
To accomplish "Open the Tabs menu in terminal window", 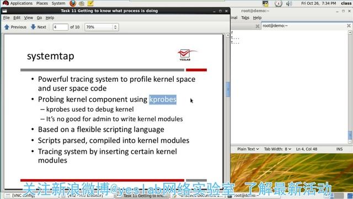I will point(245,18).
